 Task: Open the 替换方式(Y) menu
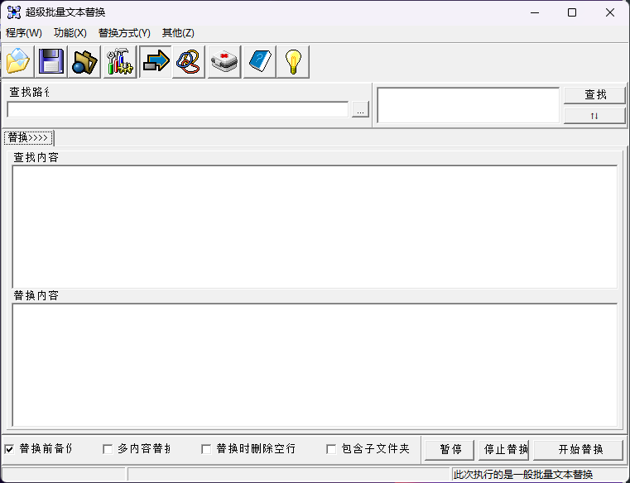(124, 33)
